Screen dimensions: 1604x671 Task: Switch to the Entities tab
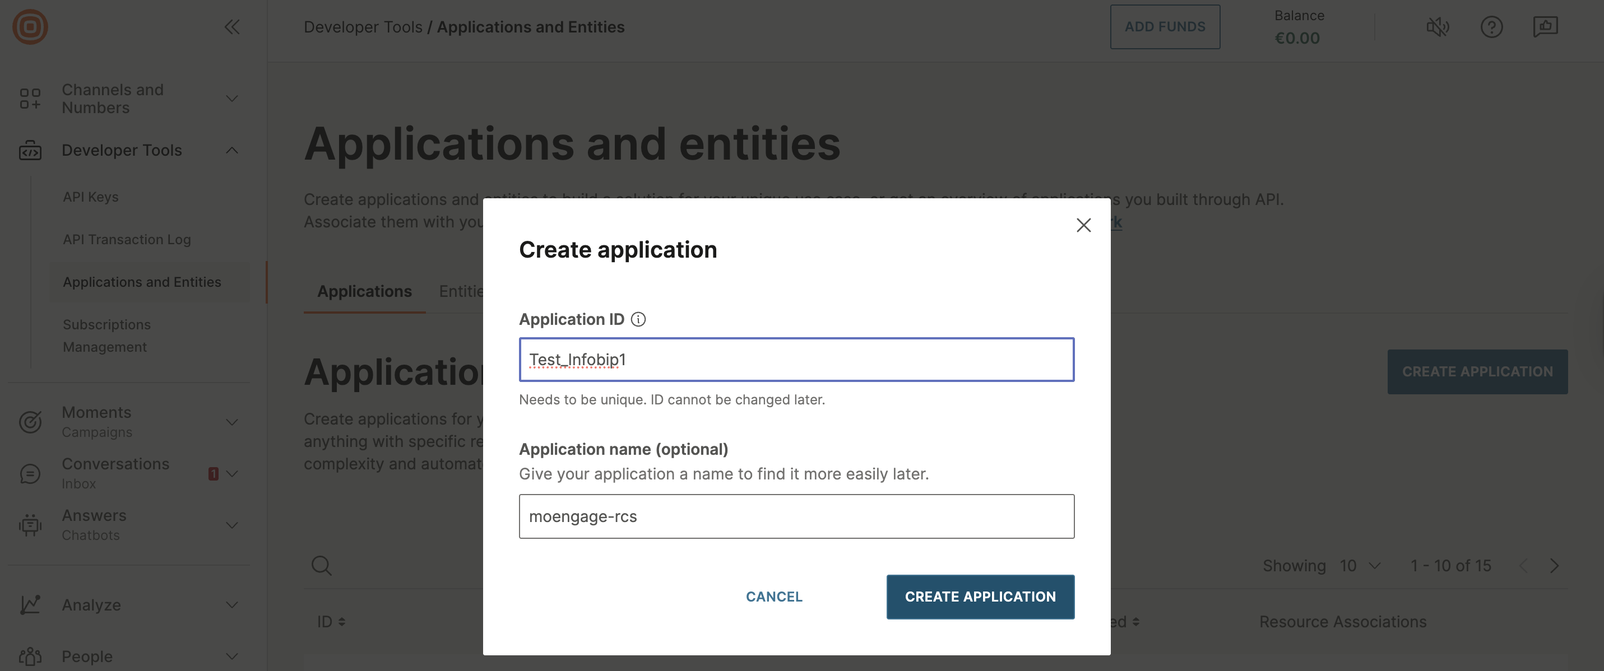point(461,291)
